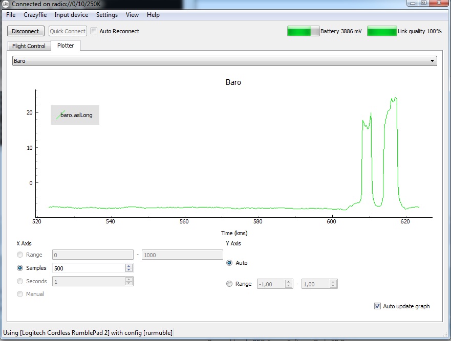Screen dimensions: 451x341
Task: Click the Samples input field
Action: [88, 268]
